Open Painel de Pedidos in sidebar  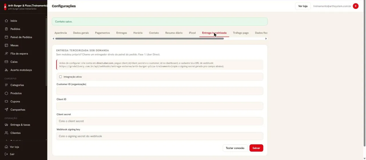pos(21,37)
